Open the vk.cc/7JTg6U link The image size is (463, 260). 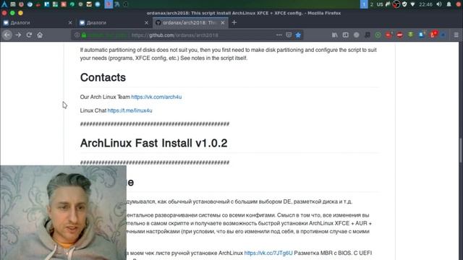268,253
